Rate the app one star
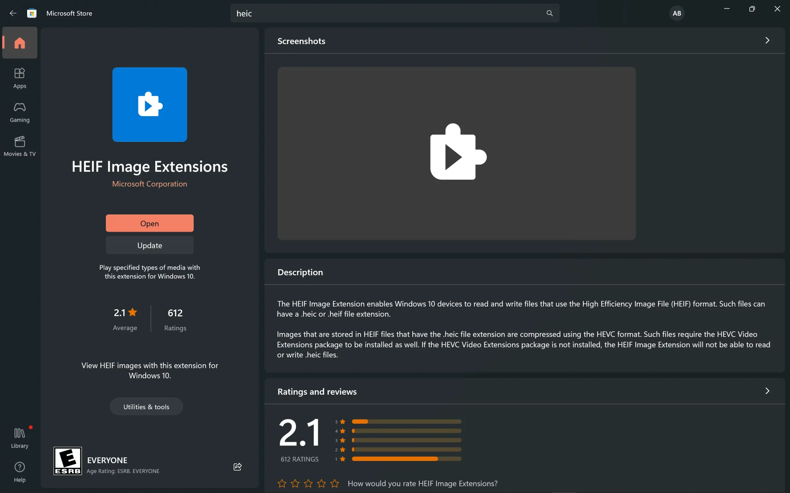 [x=282, y=483]
